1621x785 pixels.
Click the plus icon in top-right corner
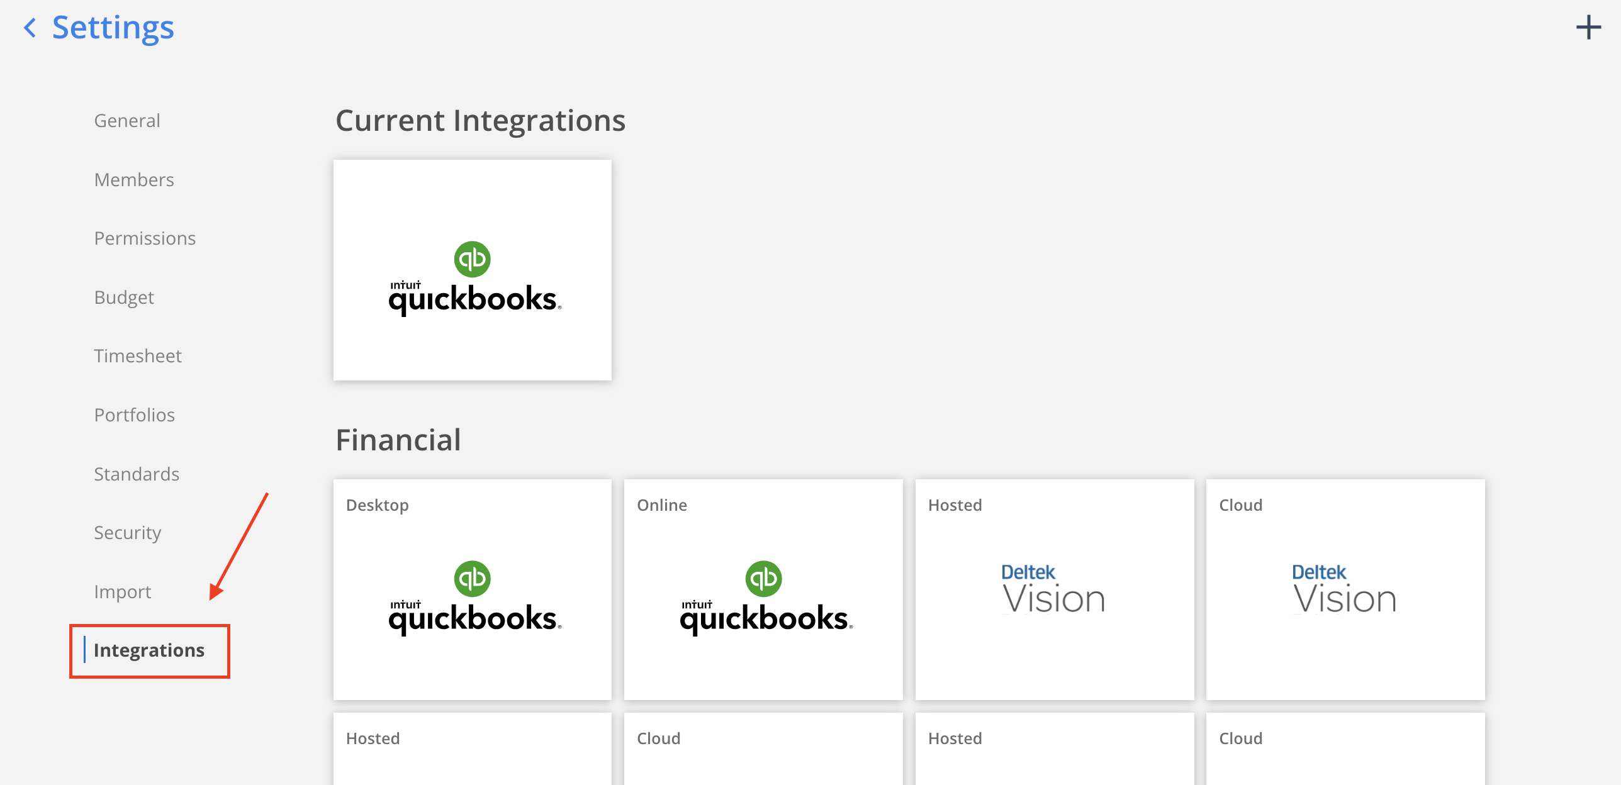(1588, 28)
